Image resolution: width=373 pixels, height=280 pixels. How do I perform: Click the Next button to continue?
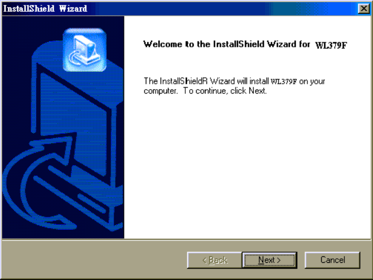[270, 260]
